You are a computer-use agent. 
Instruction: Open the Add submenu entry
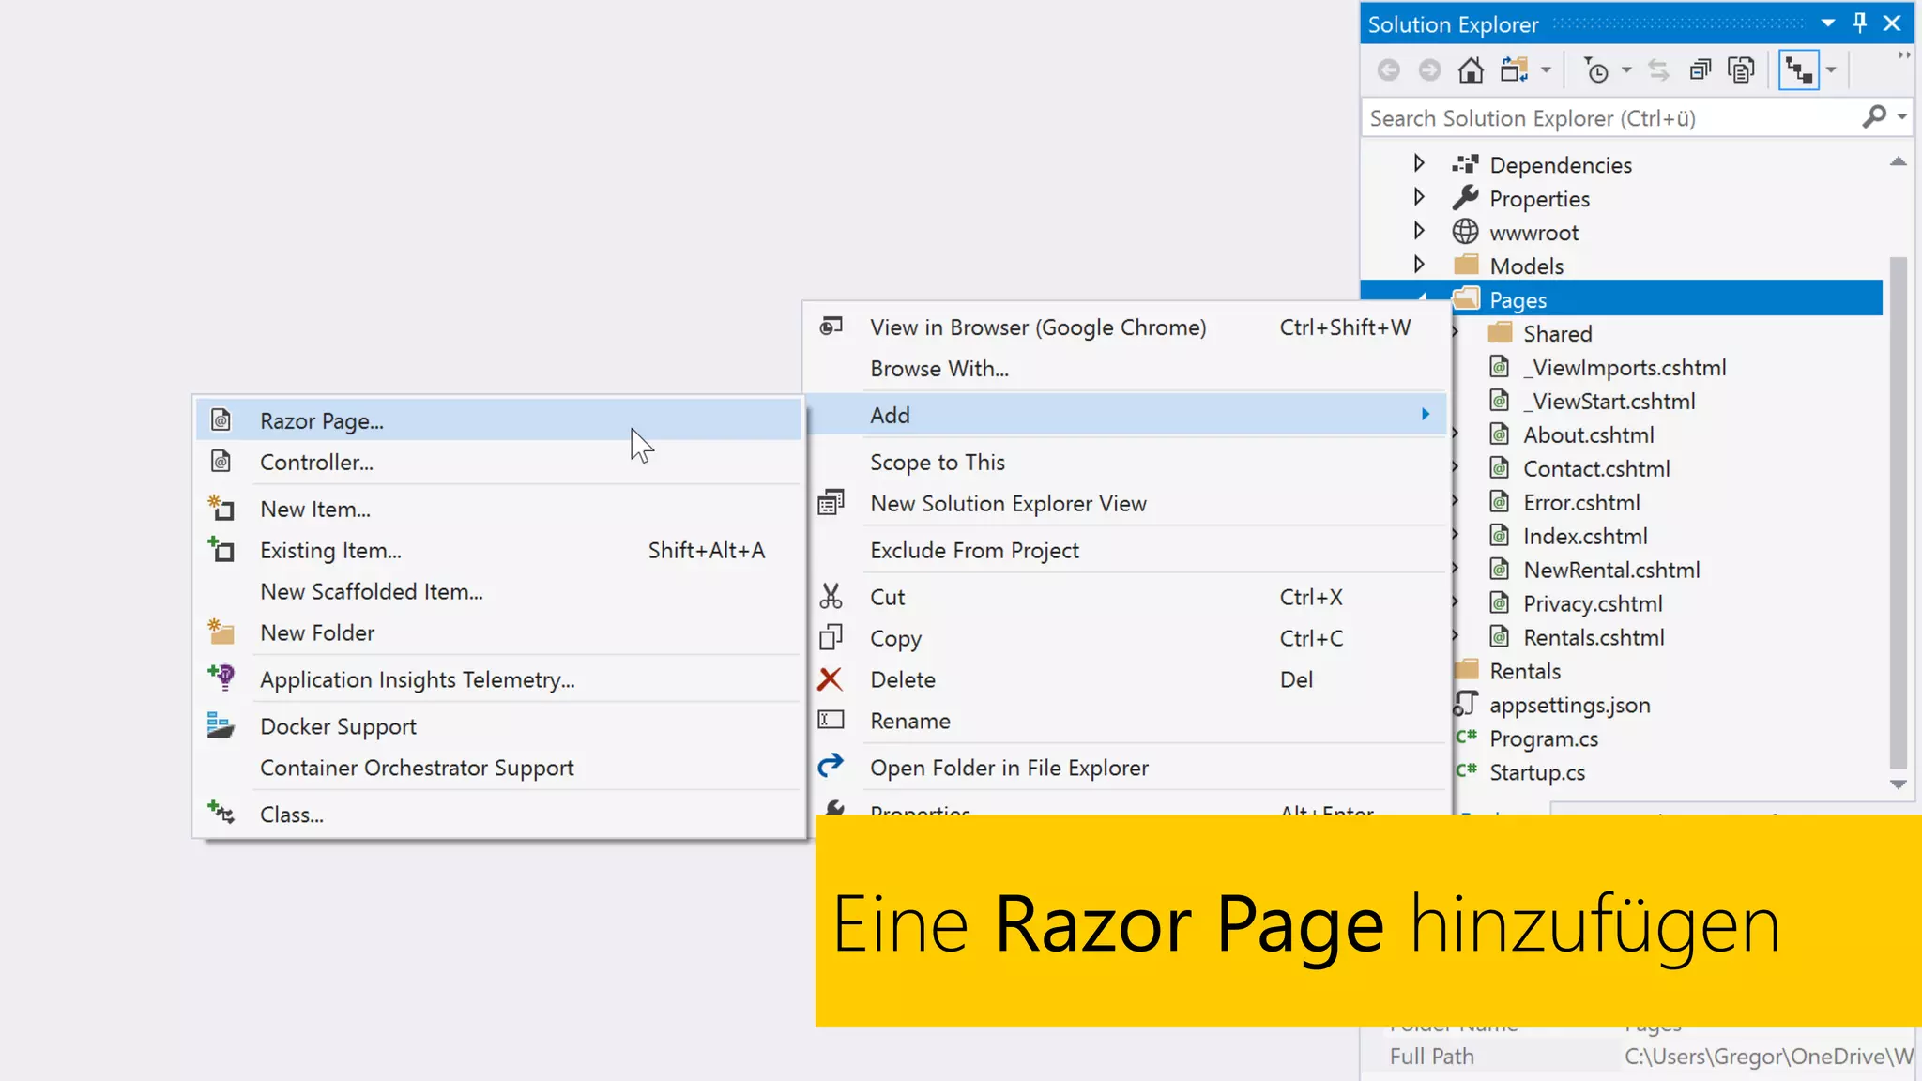pyautogui.click(x=1126, y=415)
